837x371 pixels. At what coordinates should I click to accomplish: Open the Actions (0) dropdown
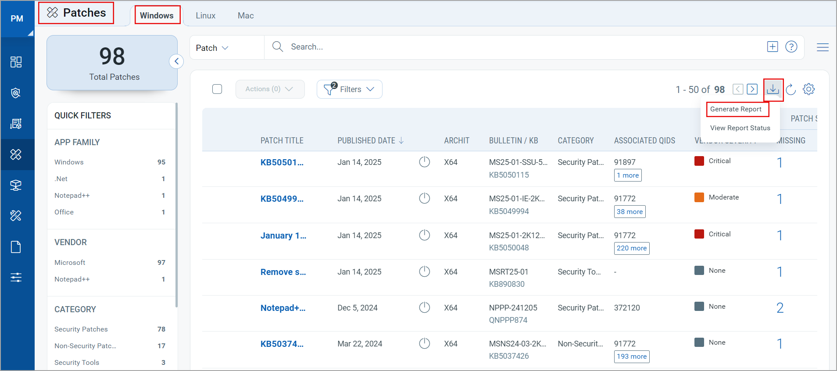[x=269, y=89]
